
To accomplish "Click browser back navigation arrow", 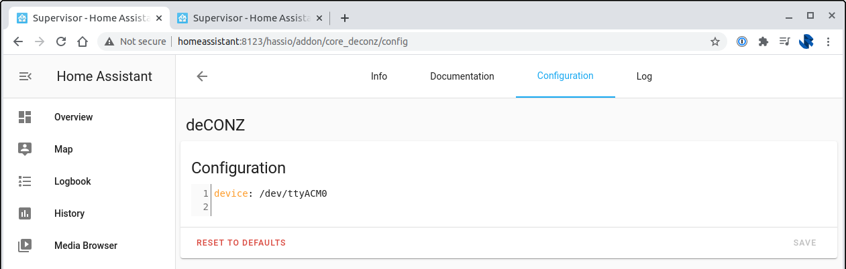I will coord(18,41).
